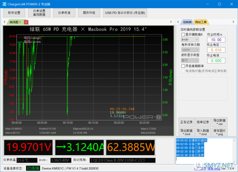Click the QC2.0 Class B 20V protocol field

point(122,160)
